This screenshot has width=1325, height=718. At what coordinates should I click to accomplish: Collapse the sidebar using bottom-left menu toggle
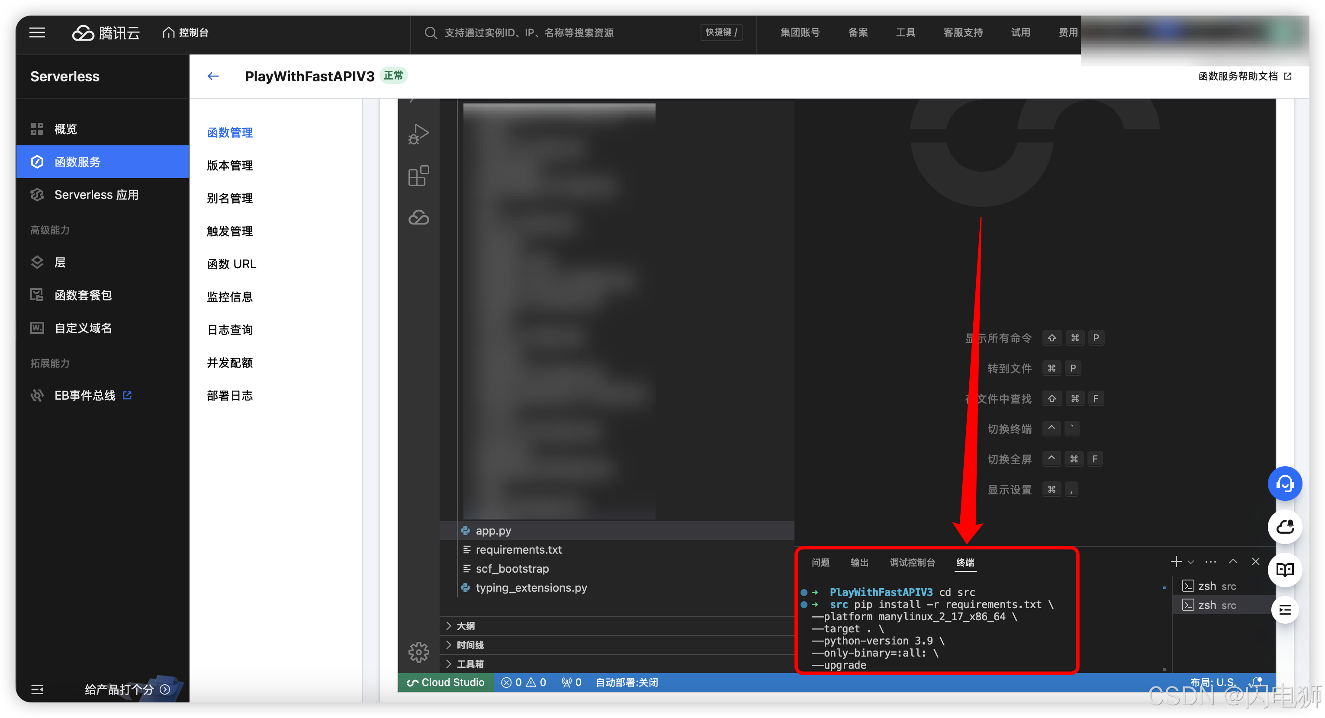37,689
